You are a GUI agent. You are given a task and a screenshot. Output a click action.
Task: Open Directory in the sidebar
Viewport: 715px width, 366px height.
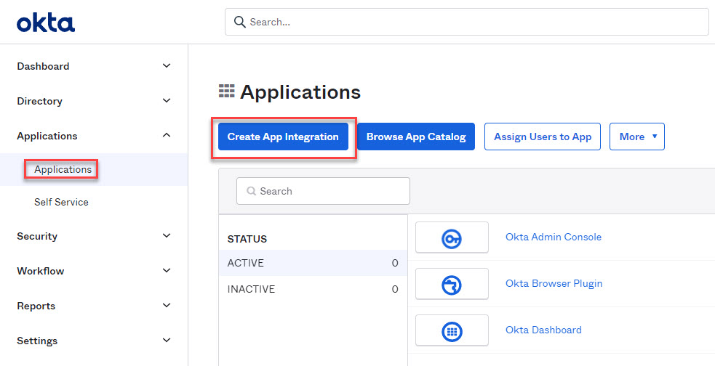40,101
